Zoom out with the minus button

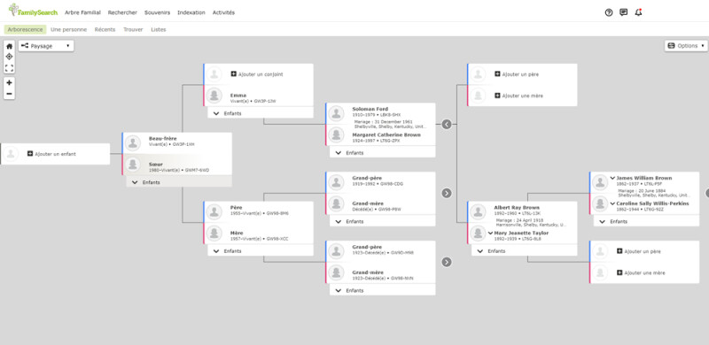coord(9,94)
